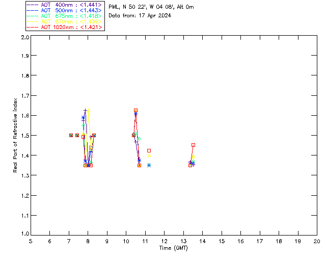
Task: Click the green diamond marker near 10.7 GMT
Action: pos(139,139)
